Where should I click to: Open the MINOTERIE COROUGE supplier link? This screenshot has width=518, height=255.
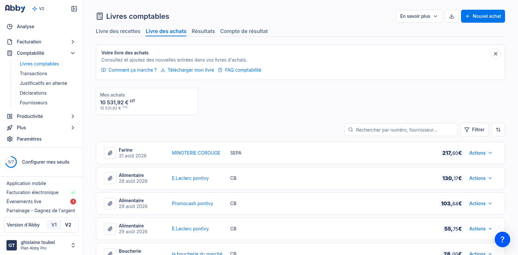[196, 153]
